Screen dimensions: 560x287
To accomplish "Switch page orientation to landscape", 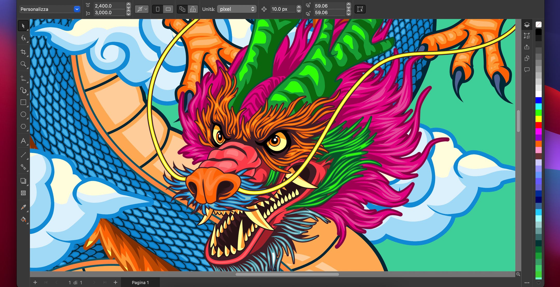I will click(x=168, y=9).
